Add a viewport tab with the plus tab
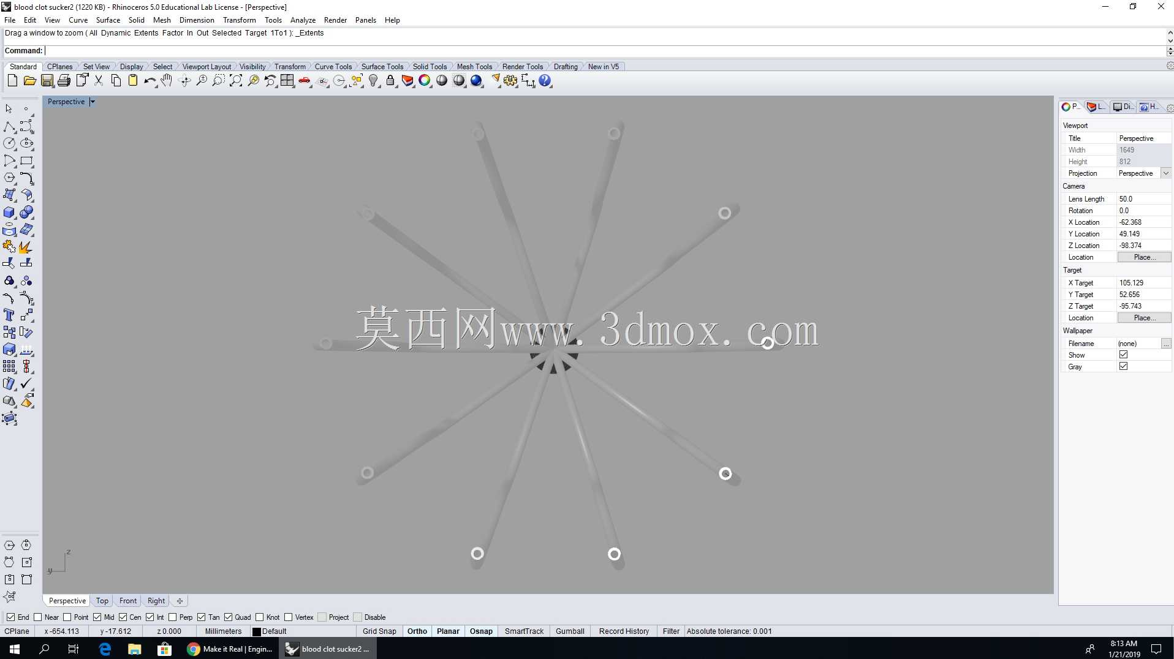 [x=180, y=601]
